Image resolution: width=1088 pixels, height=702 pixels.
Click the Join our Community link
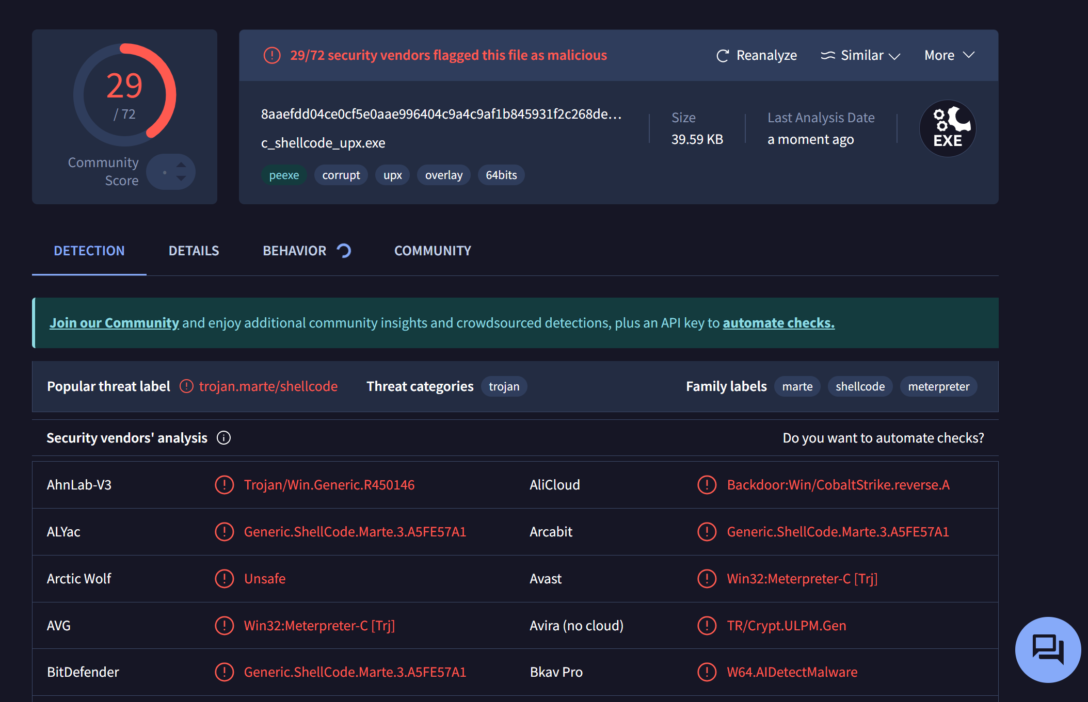tap(114, 323)
